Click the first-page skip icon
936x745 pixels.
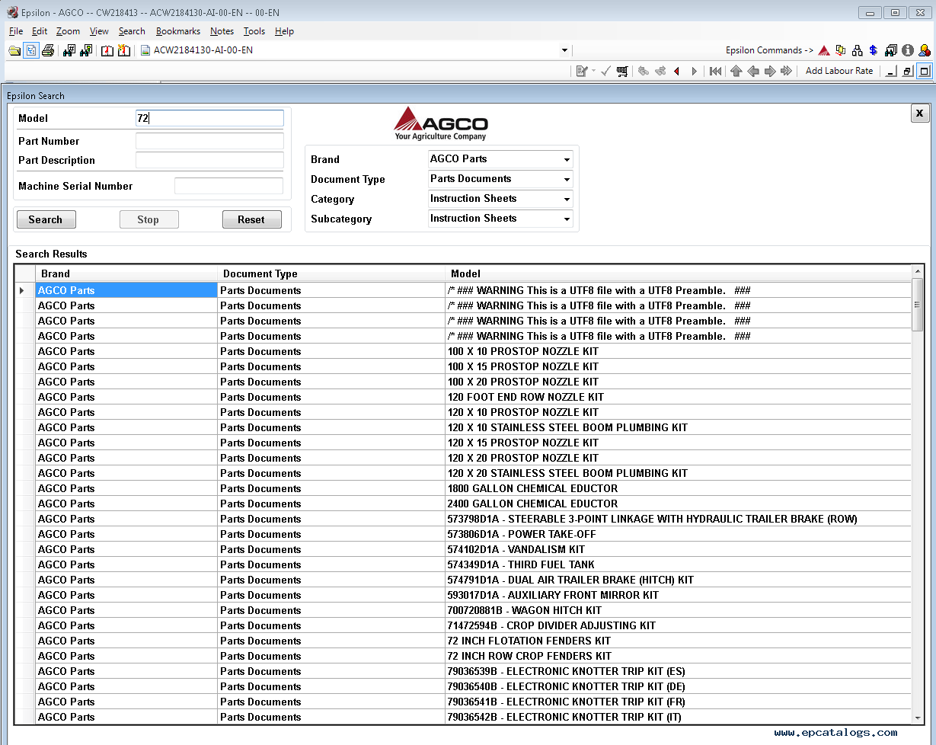(x=715, y=71)
